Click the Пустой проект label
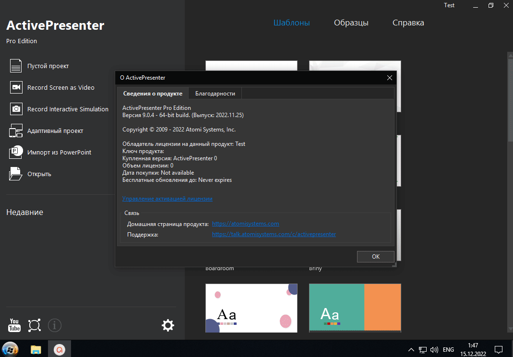The image size is (513, 357). point(48,66)
